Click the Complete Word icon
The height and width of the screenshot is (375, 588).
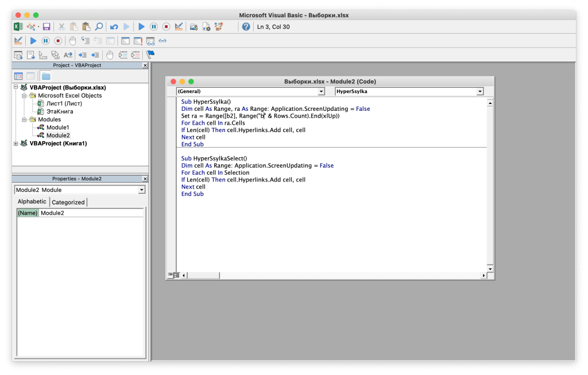coord(68,55)
